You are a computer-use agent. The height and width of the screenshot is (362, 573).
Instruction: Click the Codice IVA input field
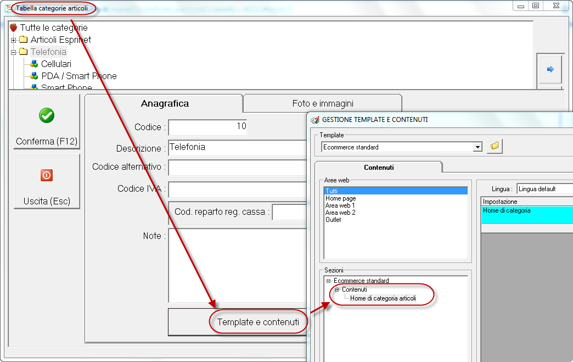pyautogui.click(x=238, y=190)
